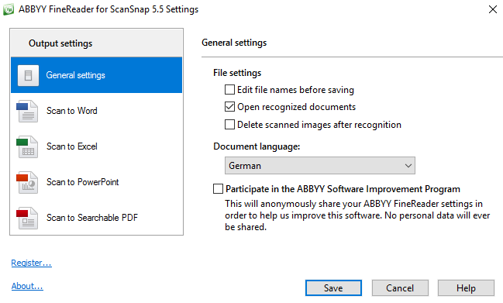Screen dimensions: 503x303
Task: Open the Scan to Word settings
Action: 97,111
